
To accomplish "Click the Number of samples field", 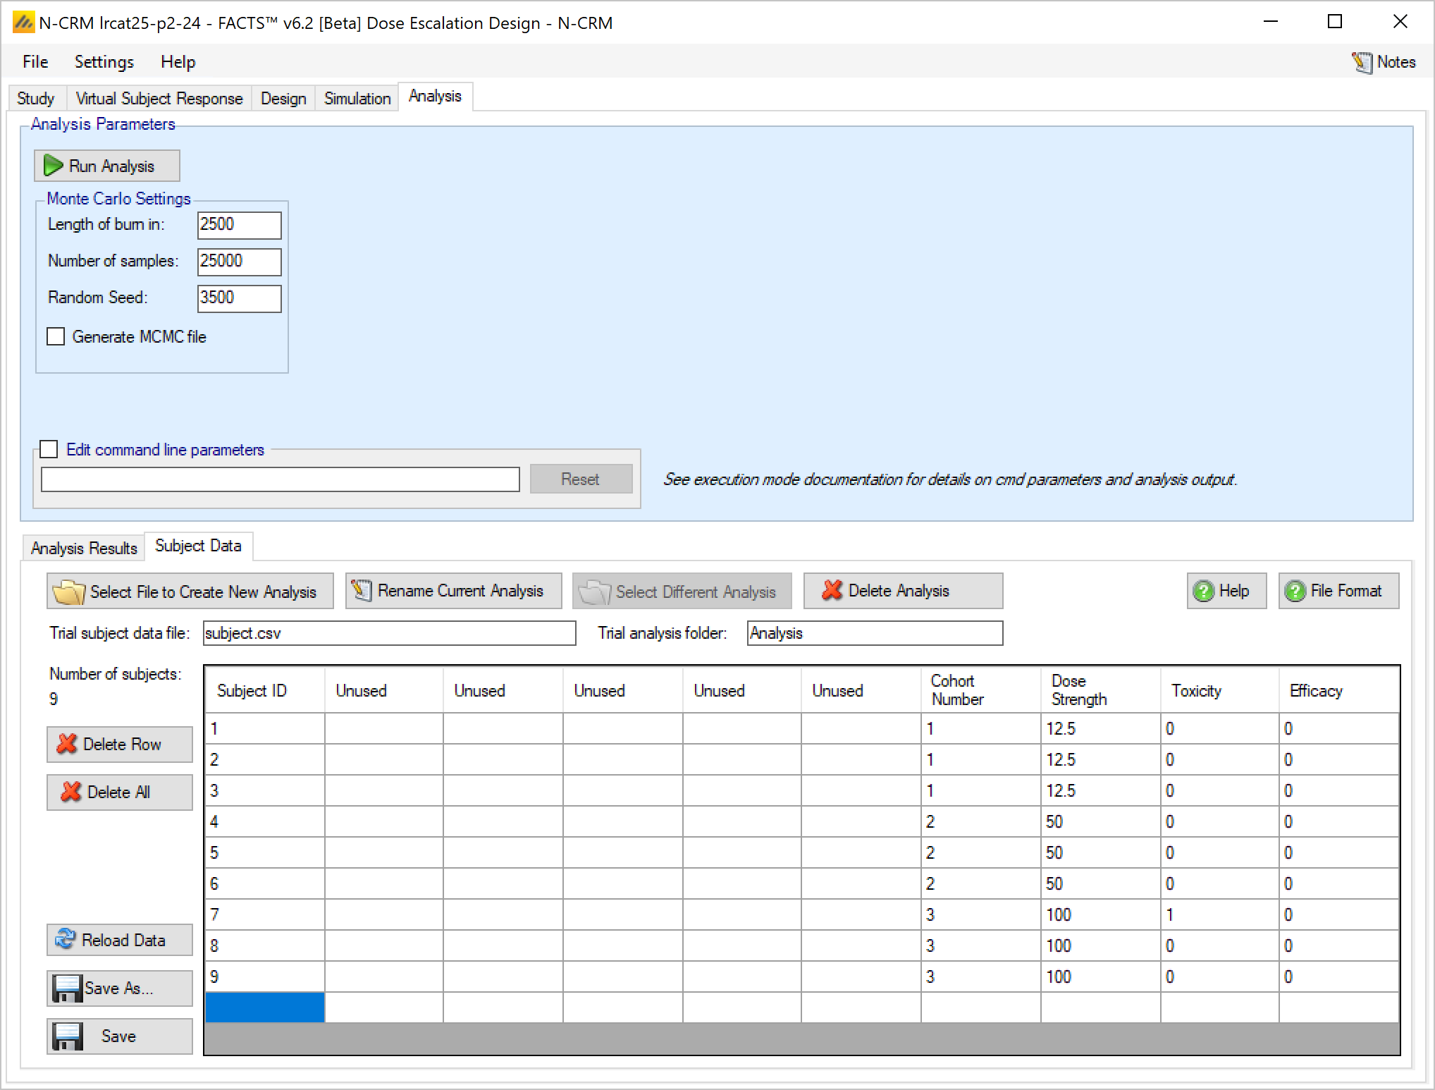I will coord(239,261).
